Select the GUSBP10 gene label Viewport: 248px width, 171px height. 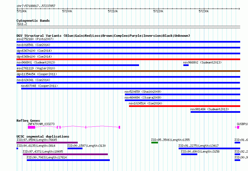242,124
